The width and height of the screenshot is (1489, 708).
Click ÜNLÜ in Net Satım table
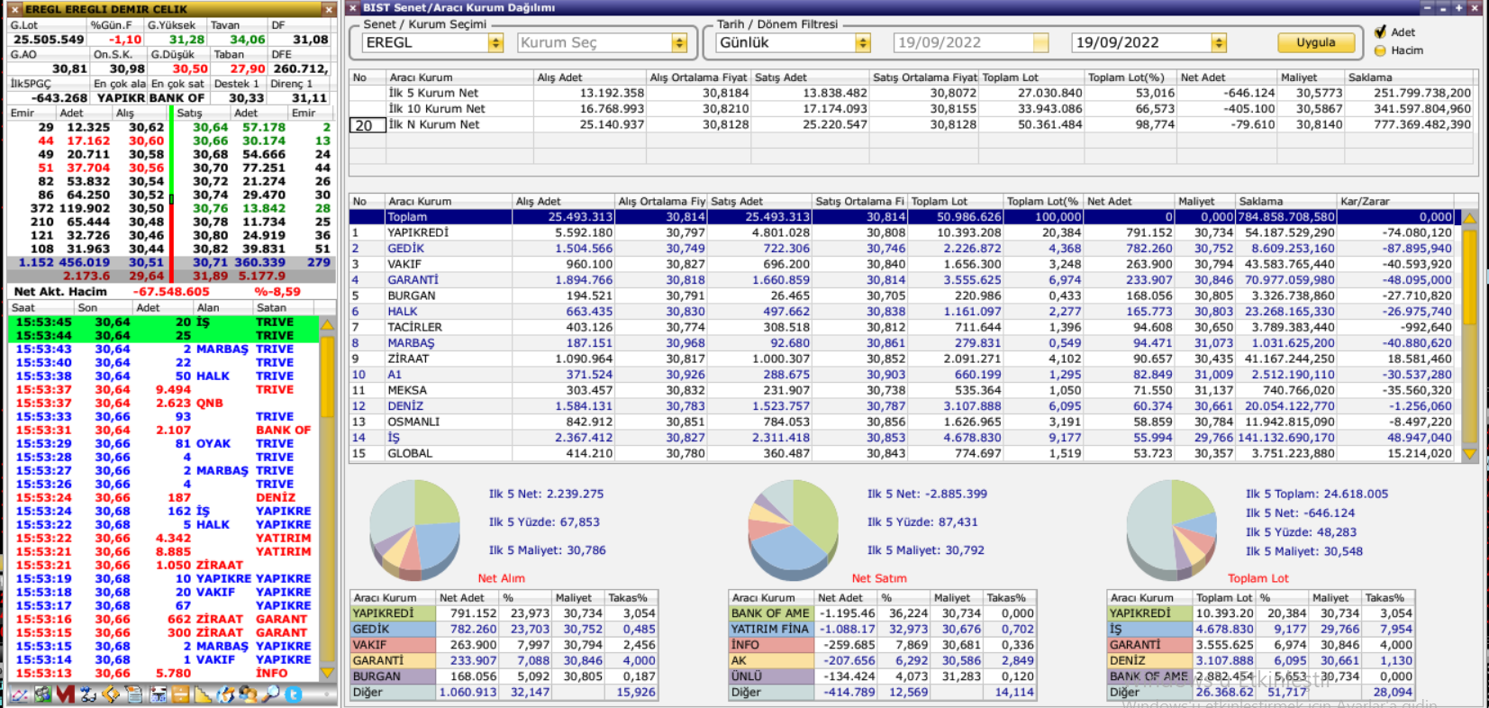click(x=770, y=676)
